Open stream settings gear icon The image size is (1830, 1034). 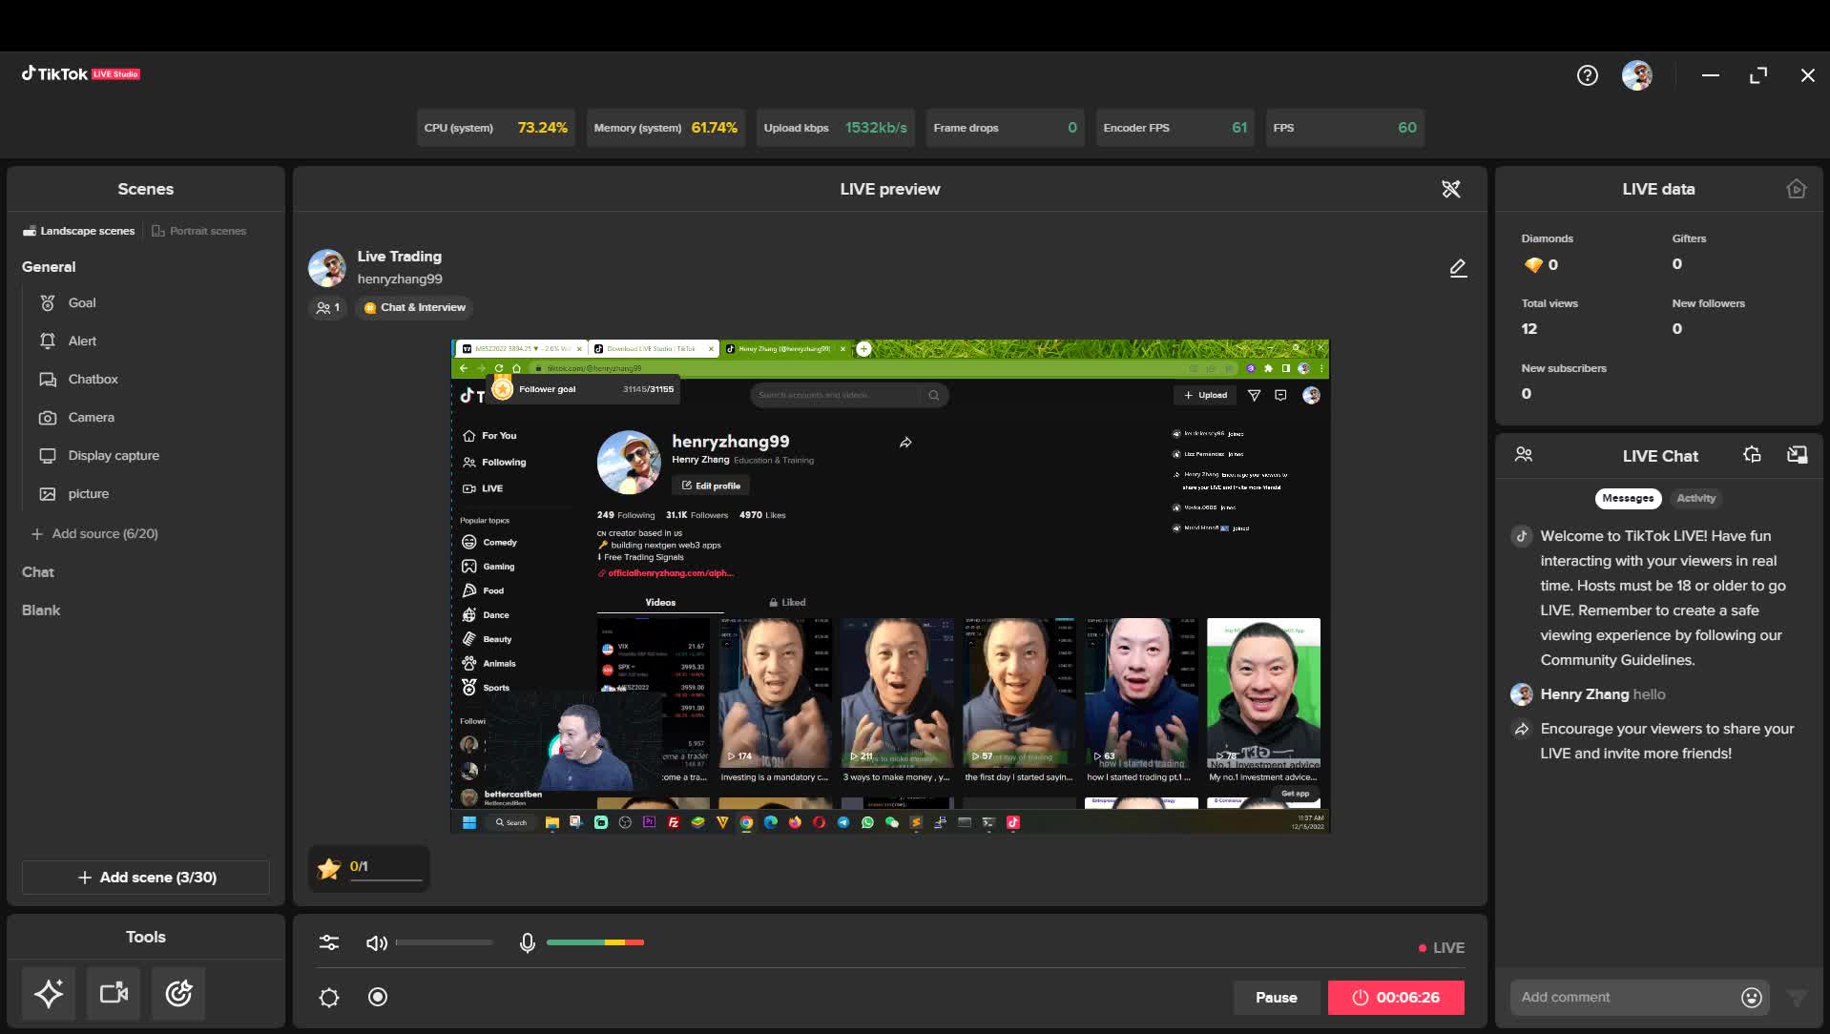[x=329, y=998]
